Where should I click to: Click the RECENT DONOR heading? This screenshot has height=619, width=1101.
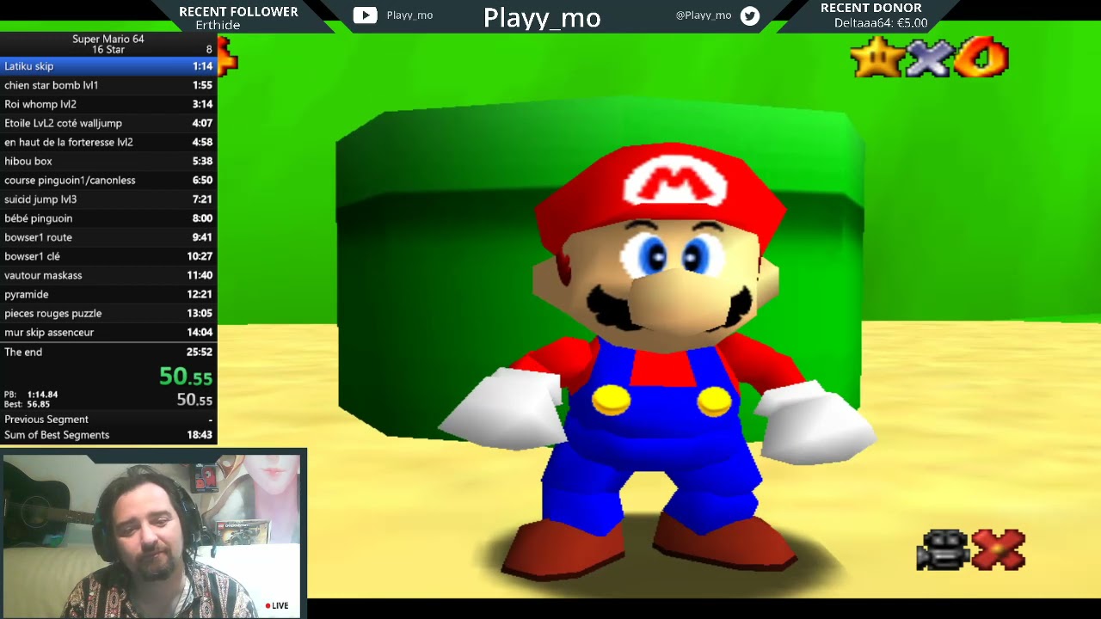[870, 8]
